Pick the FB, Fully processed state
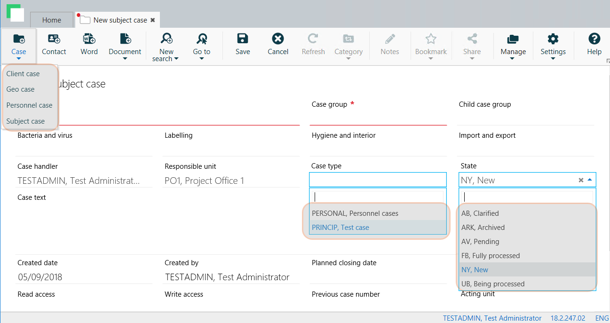The width and height of the screenshot is (610, 323). pos(491,256)
